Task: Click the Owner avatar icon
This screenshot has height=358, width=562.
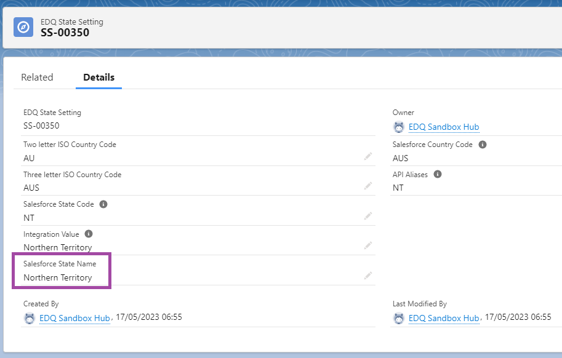Action: coord(398,127)
